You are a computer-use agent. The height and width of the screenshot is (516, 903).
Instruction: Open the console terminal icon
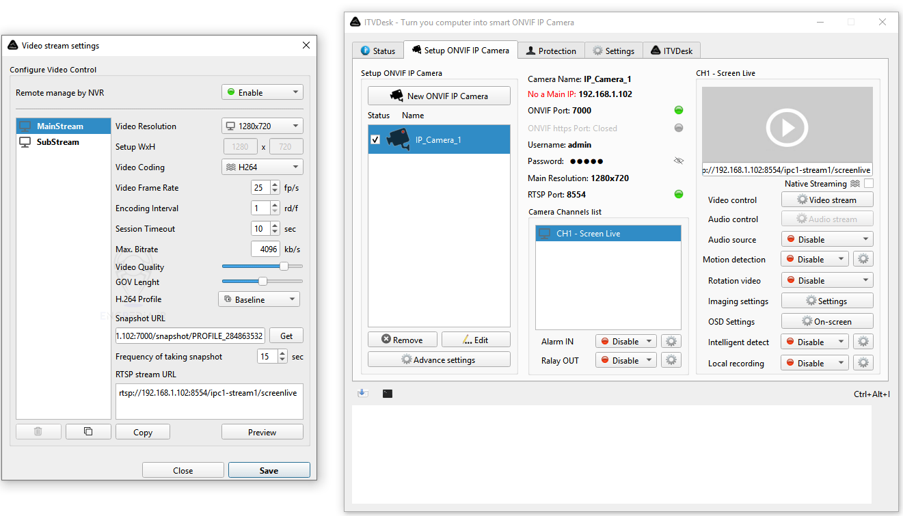tap(388, 394)
